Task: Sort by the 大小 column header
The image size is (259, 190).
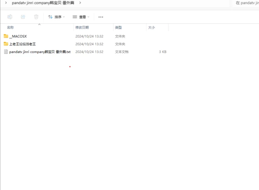Action: [x=152, y=28]
